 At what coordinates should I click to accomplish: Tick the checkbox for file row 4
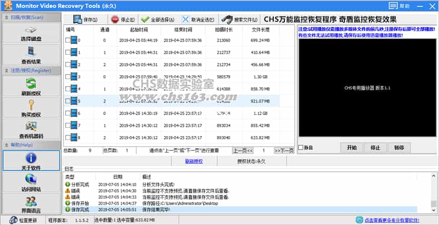pos(67,89)
